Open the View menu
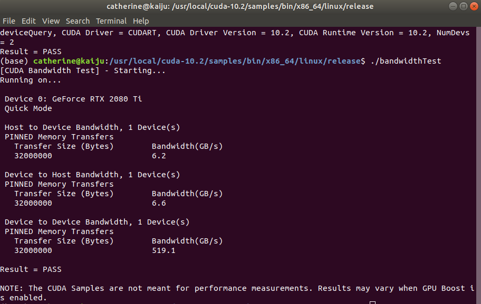The height and width of the screenshot is (304, 481). click(51, 21)
